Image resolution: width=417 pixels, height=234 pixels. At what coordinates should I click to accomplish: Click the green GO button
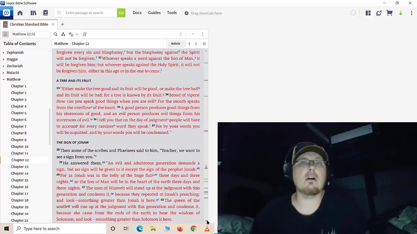(x=121, y=13)
